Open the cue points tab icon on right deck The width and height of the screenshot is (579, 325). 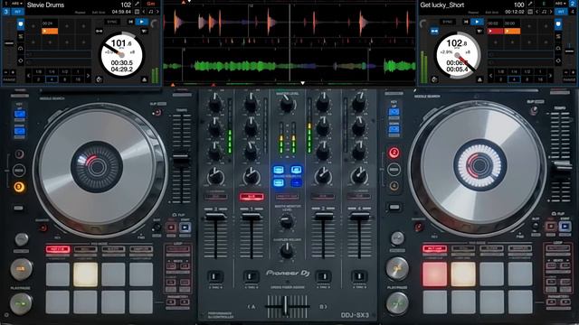click(x=558, y=24)
